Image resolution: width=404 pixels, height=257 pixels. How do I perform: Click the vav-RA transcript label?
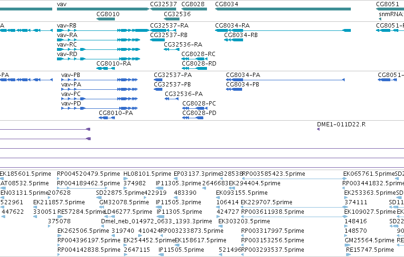tap(67, 35)
